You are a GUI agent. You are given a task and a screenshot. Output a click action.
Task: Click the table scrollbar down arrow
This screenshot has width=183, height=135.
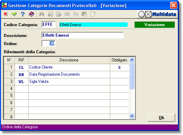(132, 116)
